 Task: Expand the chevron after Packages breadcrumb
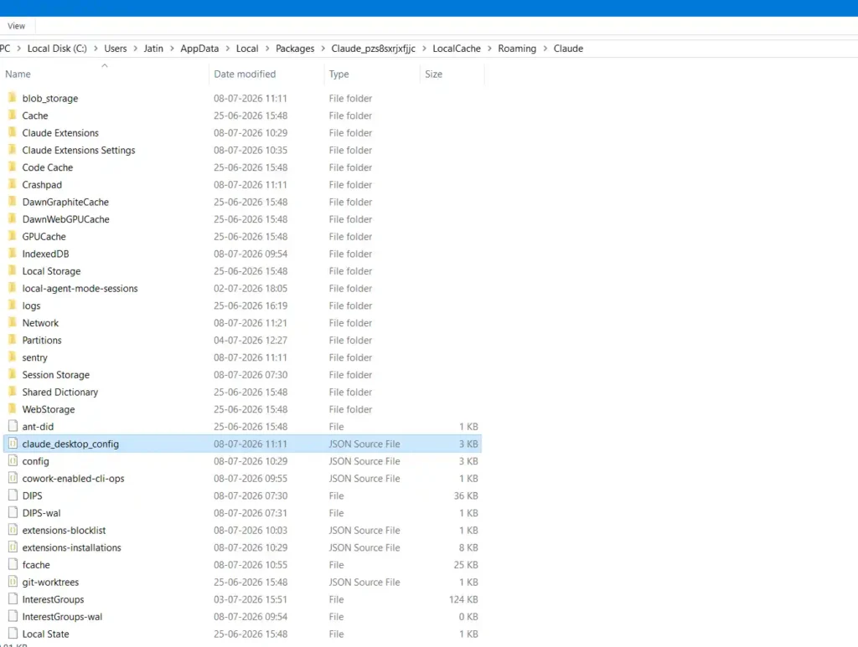point(323,48)
